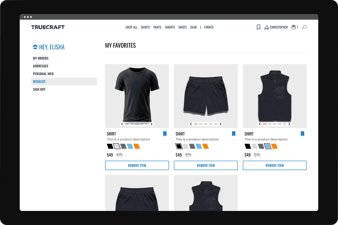Click REMOVE ITEM under the t-shirt

point(137,165)
